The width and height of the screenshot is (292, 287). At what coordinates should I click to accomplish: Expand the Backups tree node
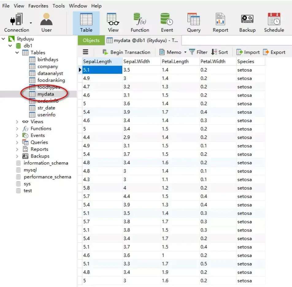tap(17, 156)
